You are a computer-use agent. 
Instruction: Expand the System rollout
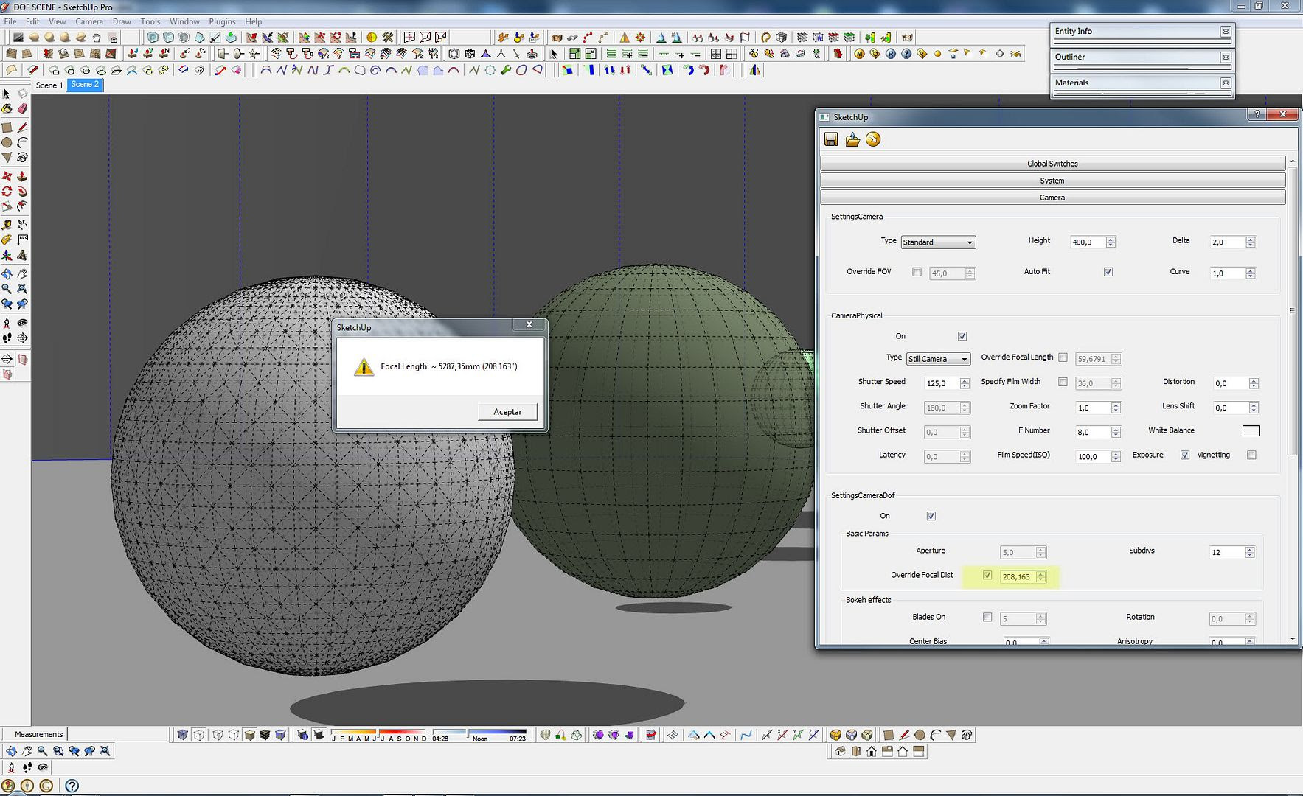coord(1052,181)
